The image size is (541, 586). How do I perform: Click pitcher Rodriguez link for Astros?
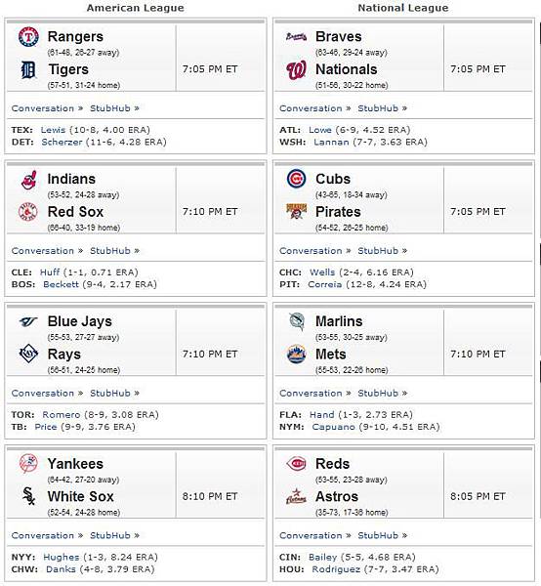pos(336,569)
